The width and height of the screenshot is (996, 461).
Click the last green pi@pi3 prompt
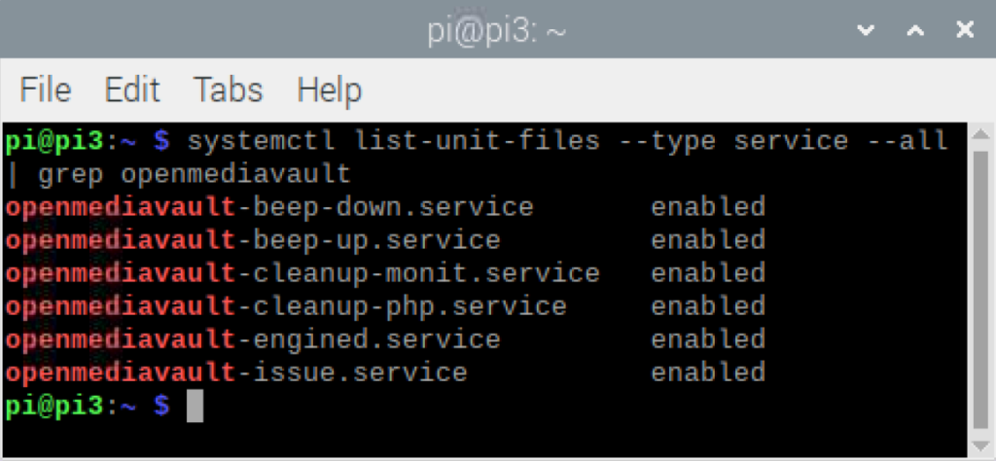click(53, 406)
